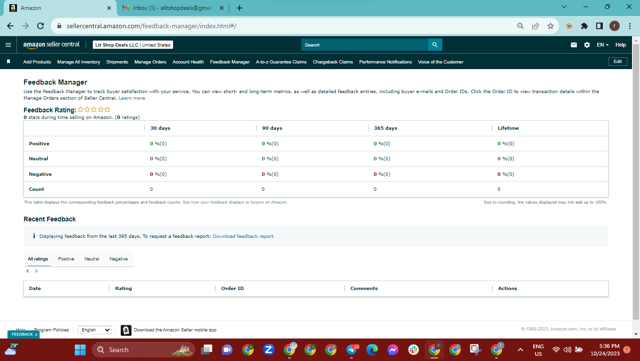This screenshot has width=640, height=361.
Task: Click the Amazon Seller Central logo
Action: [x=51, y=45]
